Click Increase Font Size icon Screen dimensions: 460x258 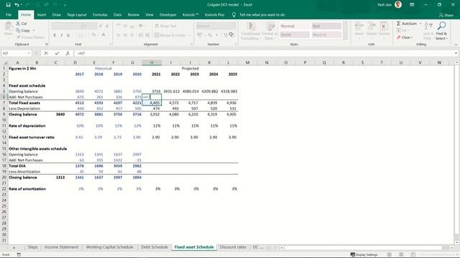coord(101,26)
